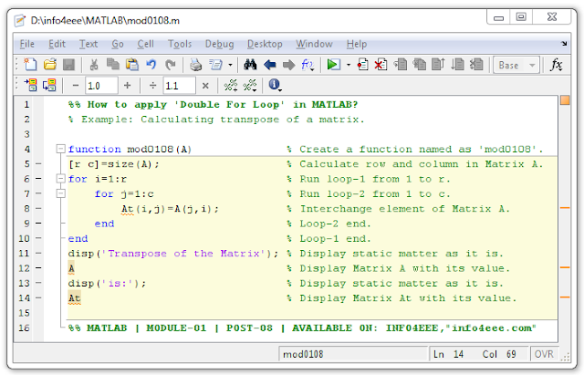Screen dimensions: 584x375
Task: Click the Exit debug mode icon
Action: (x=476, y=65)
